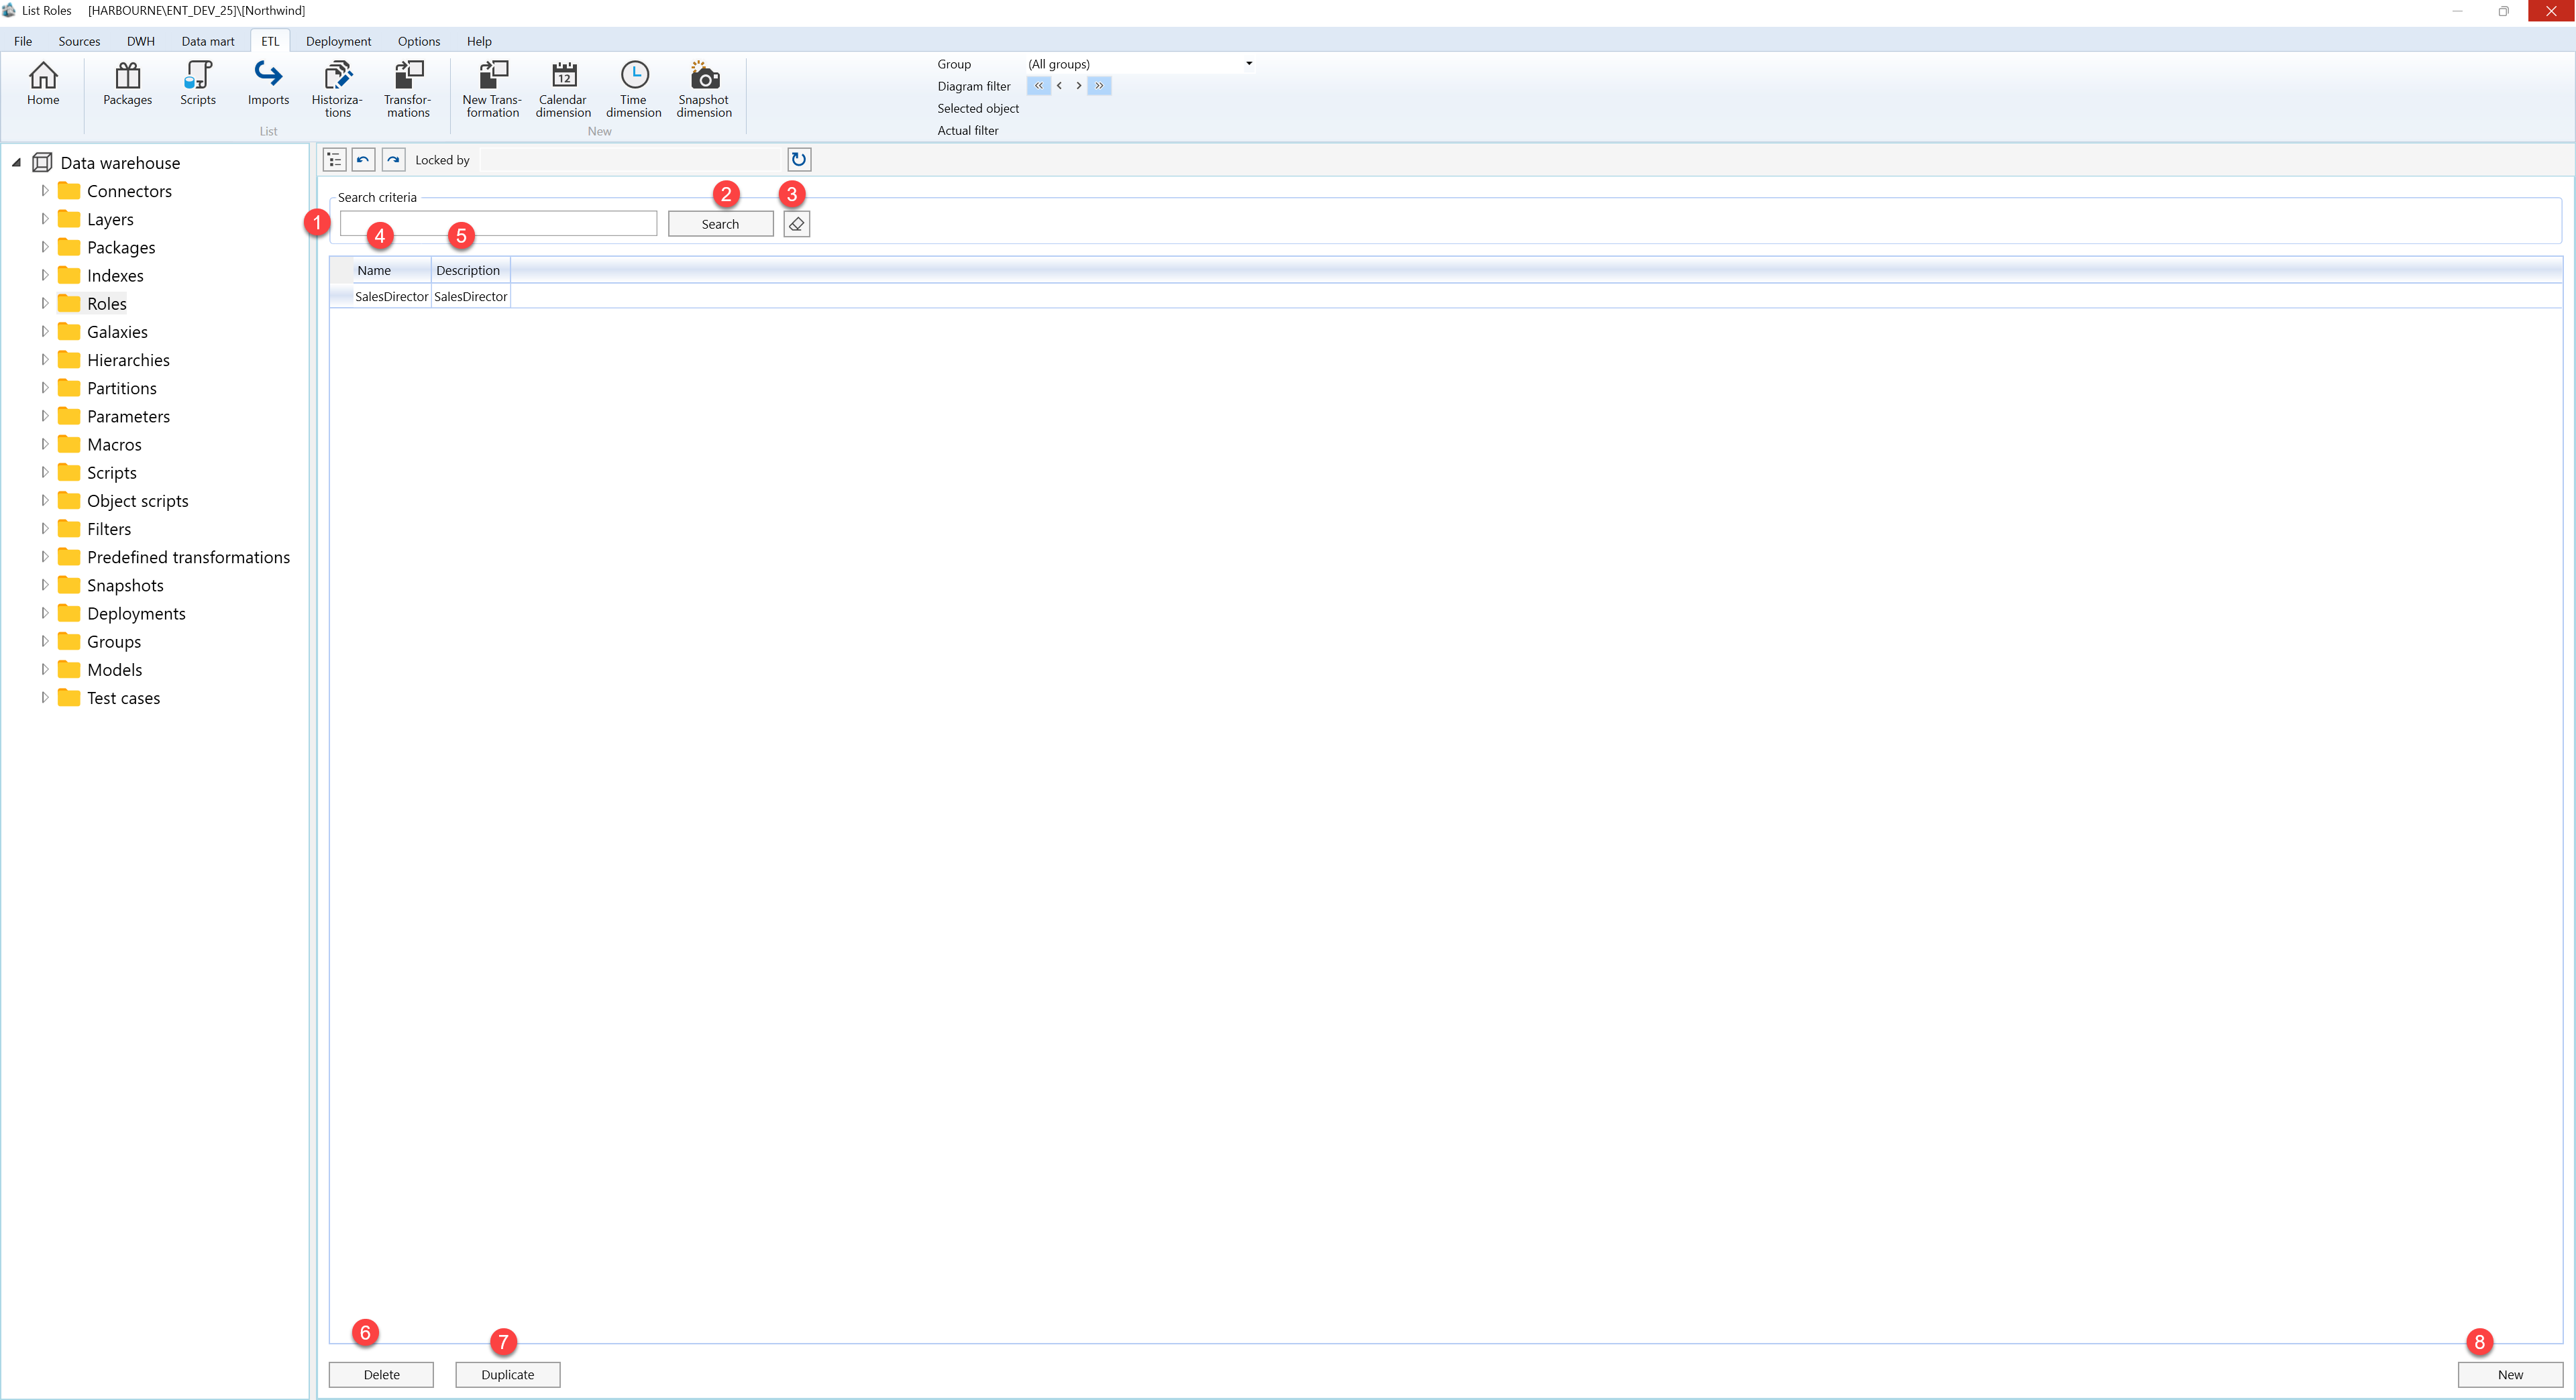The width and height of the screenshot is (2576, 1400).
Task: Expand the Connectors folder
Action: tap(44, 191)
